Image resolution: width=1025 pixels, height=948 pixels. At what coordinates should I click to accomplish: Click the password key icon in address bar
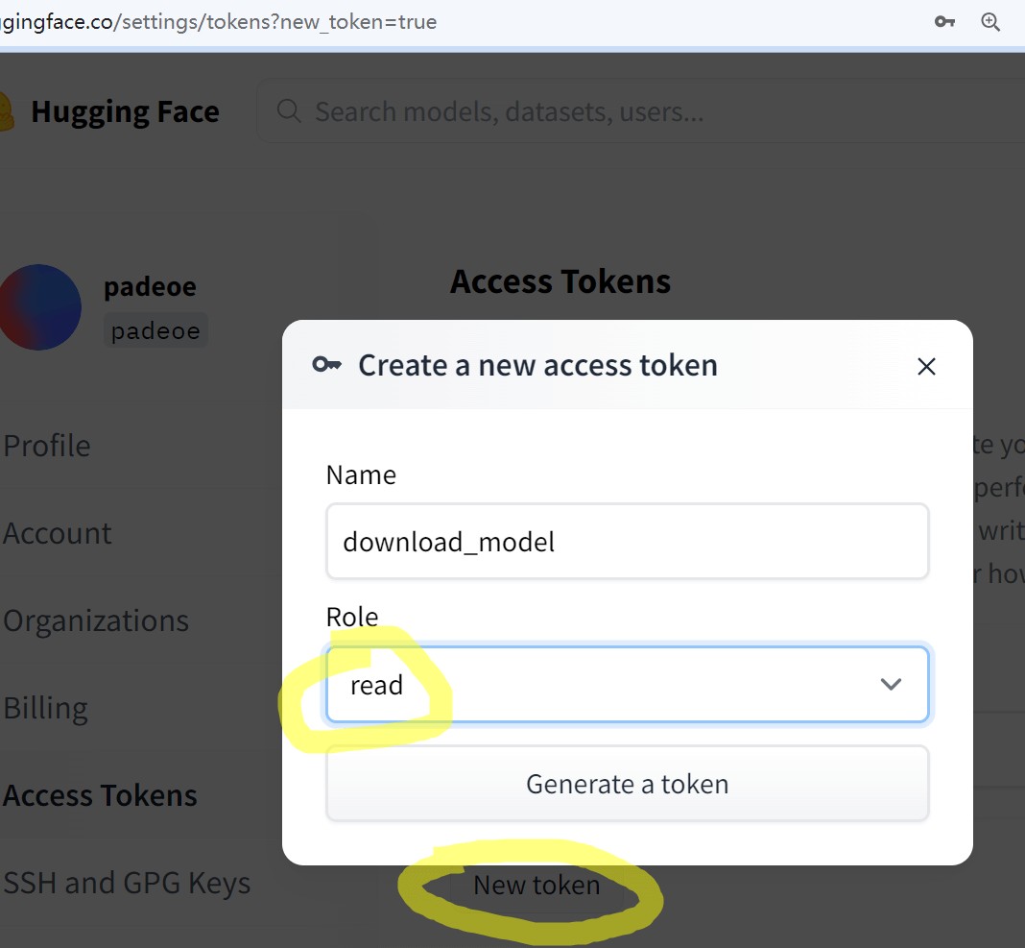(x=944, y=21)
